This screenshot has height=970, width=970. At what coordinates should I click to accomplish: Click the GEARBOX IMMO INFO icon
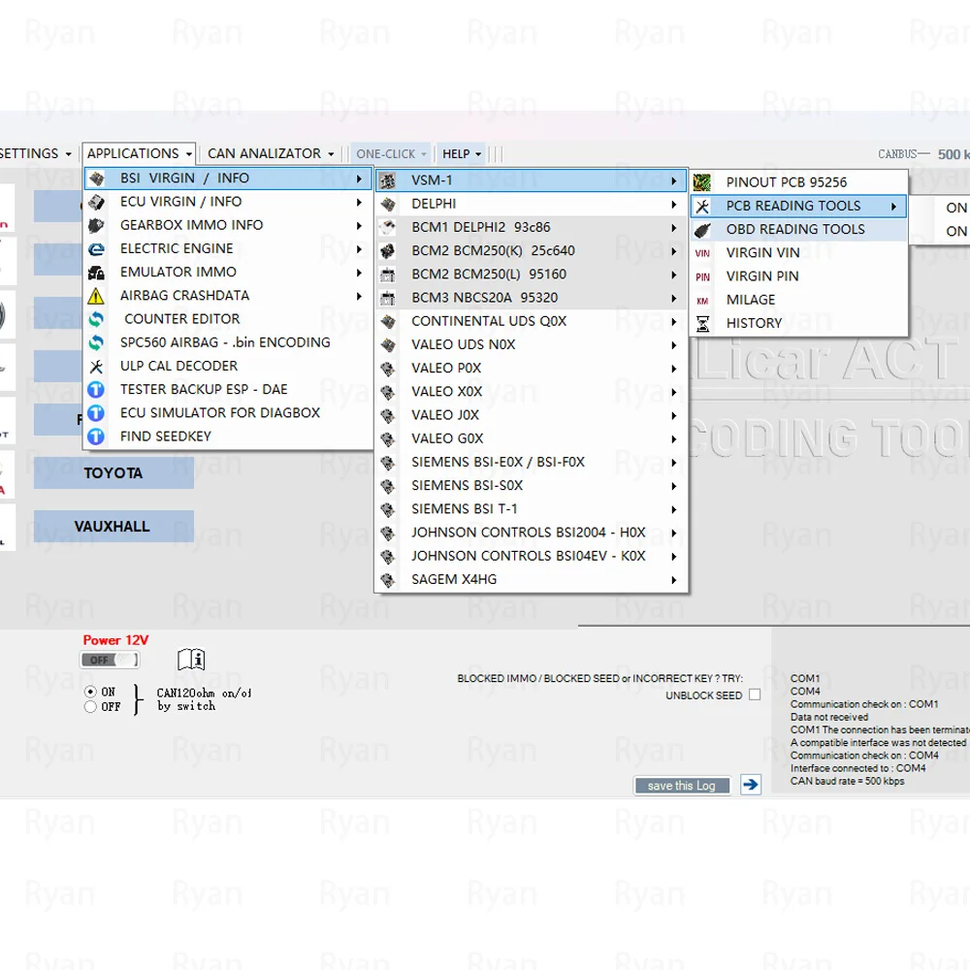tap(96, 226)
